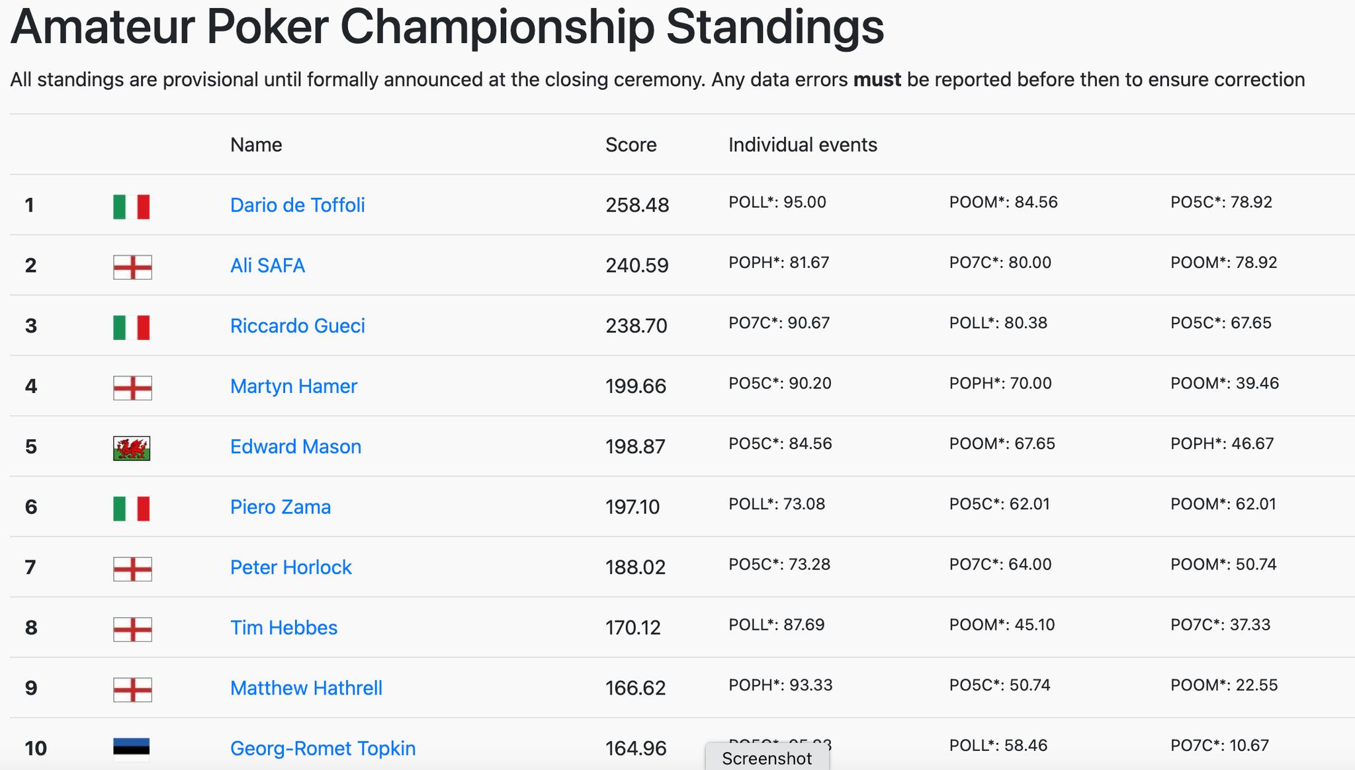The width and height of the screenshot is (1355, 770).
Task: Click the Screenshot tooltip label
Action: coord(767,758)
